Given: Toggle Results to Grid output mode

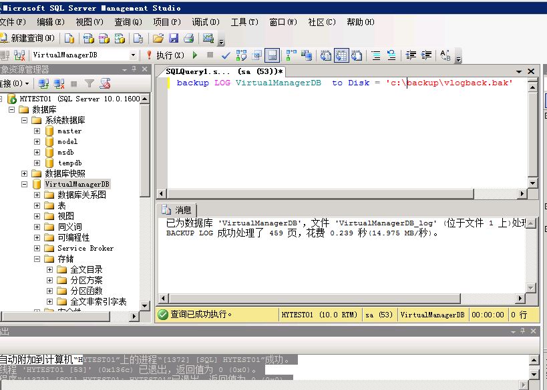Looking at the screenshot, I should pyautogui.click(x=341, y=55).
